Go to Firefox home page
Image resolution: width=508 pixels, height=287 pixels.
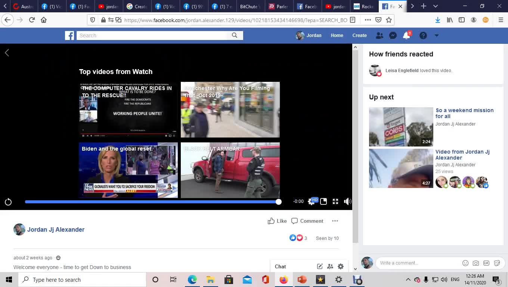point(44,20)
